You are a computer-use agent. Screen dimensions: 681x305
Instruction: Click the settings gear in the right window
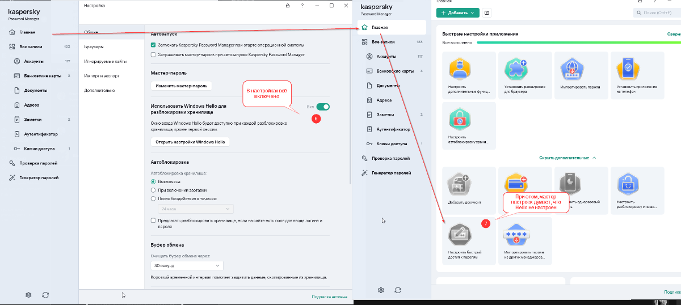click(x=381, y=290)
